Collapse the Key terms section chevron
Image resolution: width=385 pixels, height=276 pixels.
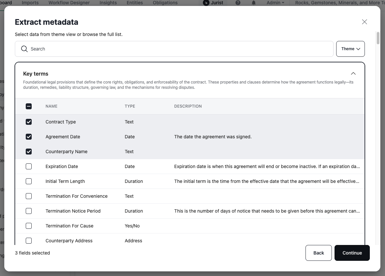tap(353, 74)
